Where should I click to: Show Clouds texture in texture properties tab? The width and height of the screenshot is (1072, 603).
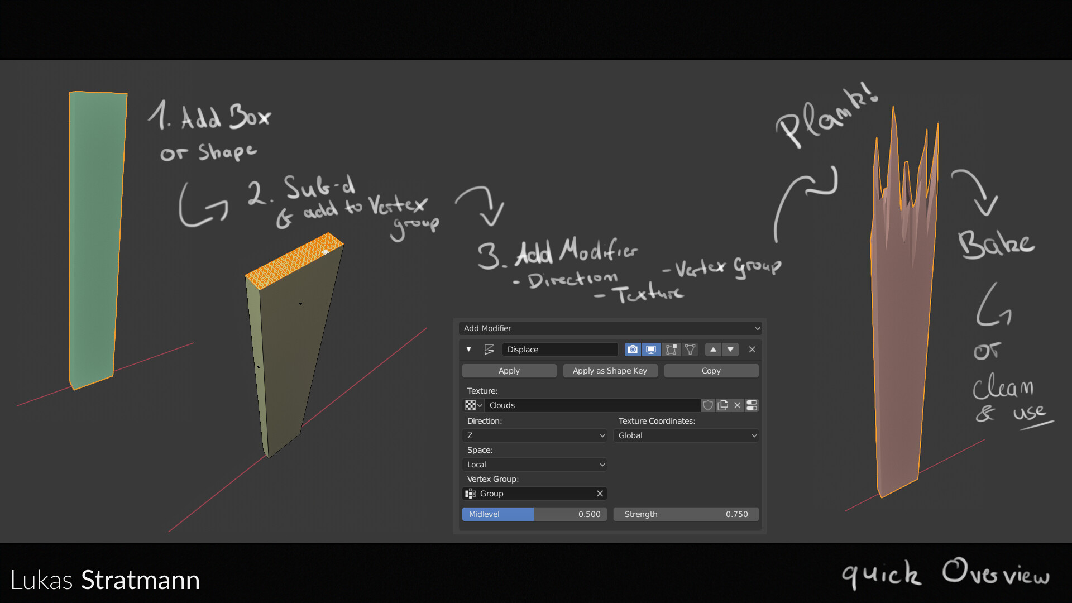point(752,405)
